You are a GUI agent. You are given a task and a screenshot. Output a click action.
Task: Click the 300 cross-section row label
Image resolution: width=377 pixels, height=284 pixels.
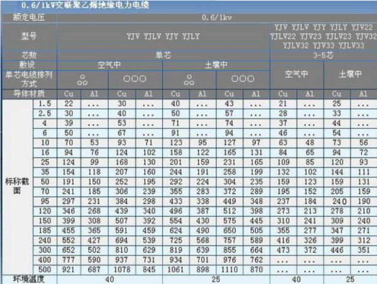point(45,250)
